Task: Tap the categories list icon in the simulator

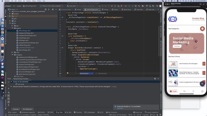Action: click(202, 29)
